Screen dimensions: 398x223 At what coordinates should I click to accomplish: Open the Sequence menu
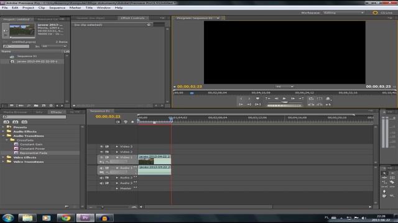coord(57,7)
